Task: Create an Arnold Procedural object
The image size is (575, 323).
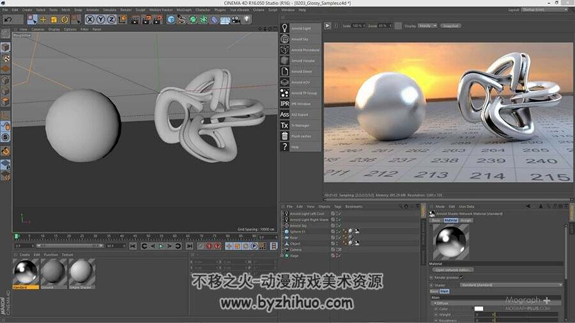Action: 300,50
